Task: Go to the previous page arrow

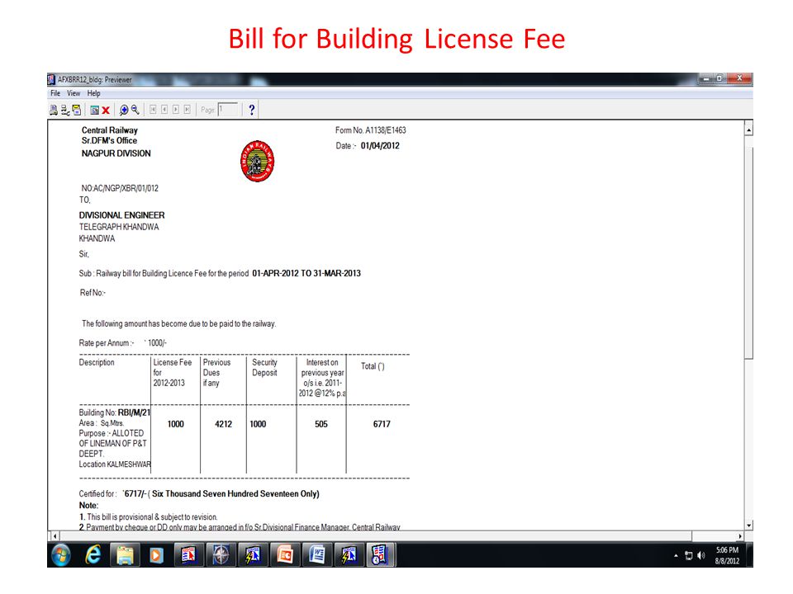Action: 164,110
